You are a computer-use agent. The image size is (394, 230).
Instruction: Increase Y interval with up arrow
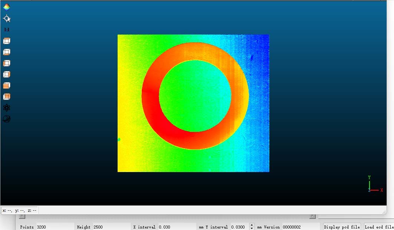tap(252, 225)
